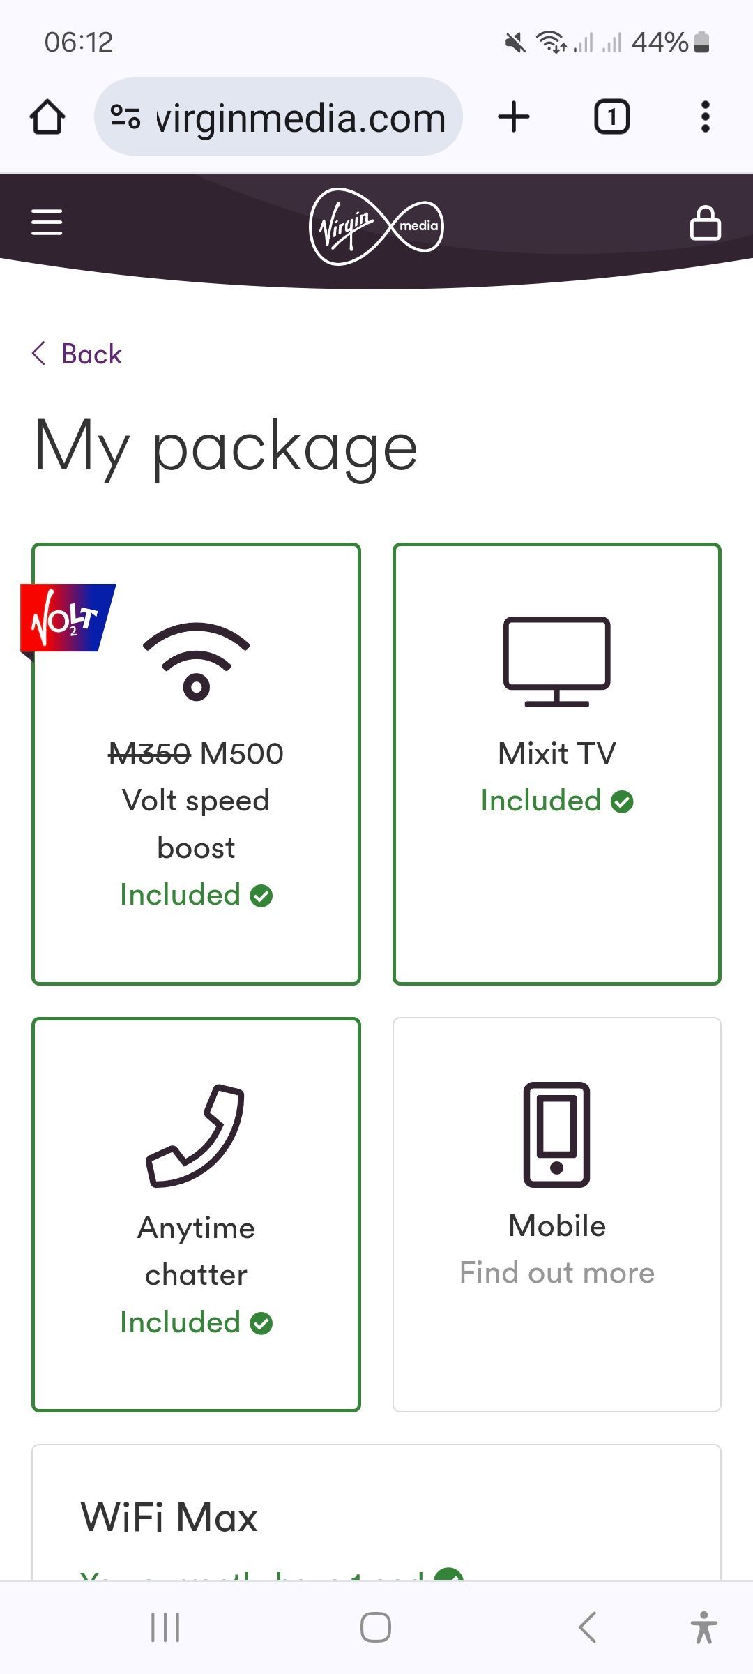753x1674 pixels.
Task: Tap the Back chevron arrow
Action: tap(39, 354)
